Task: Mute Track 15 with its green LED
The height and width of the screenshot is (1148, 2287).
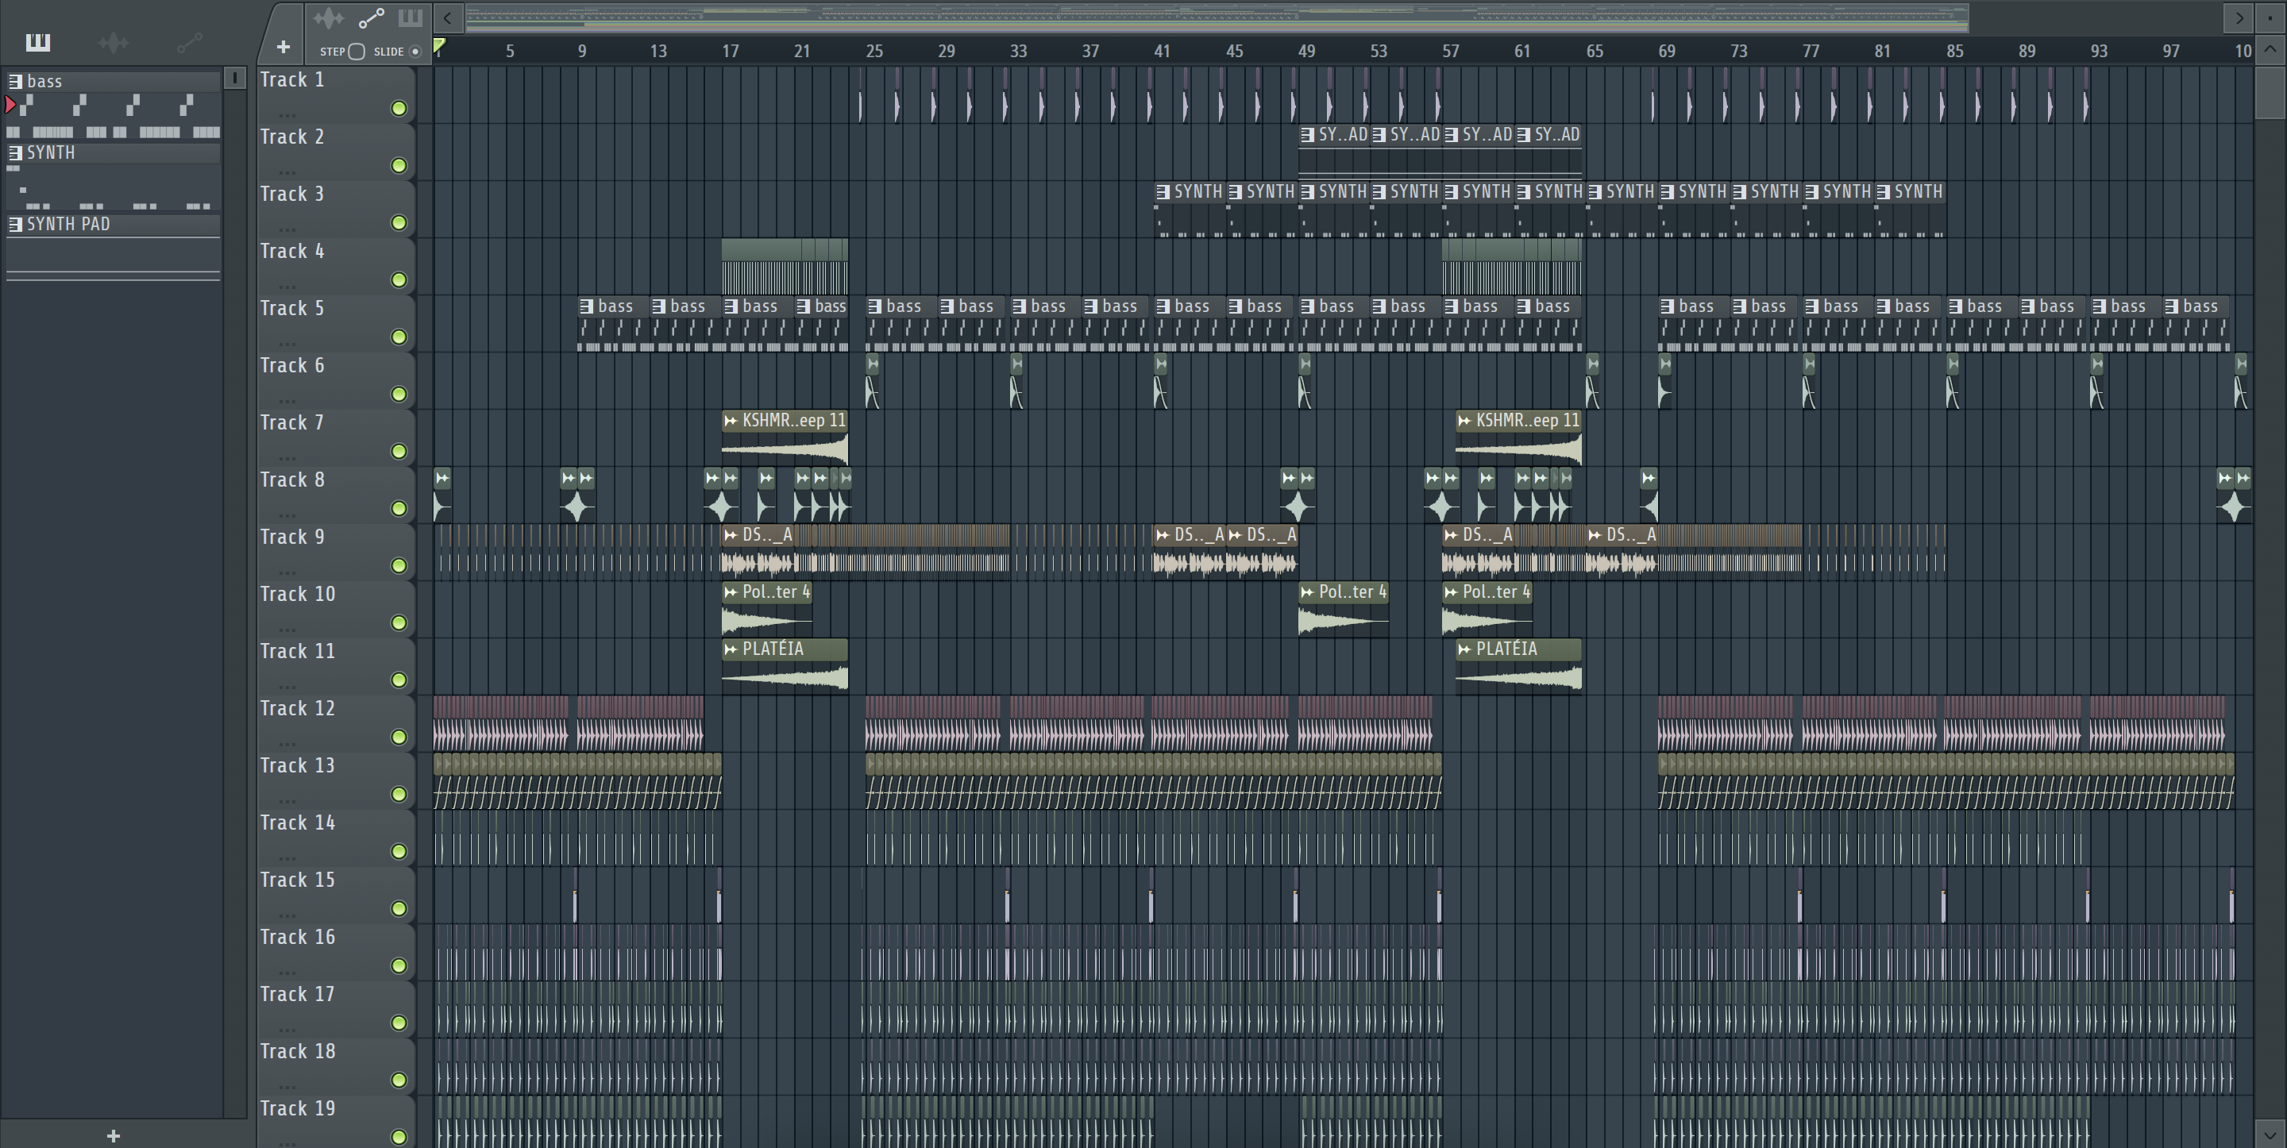Action: tap(399, 909)
